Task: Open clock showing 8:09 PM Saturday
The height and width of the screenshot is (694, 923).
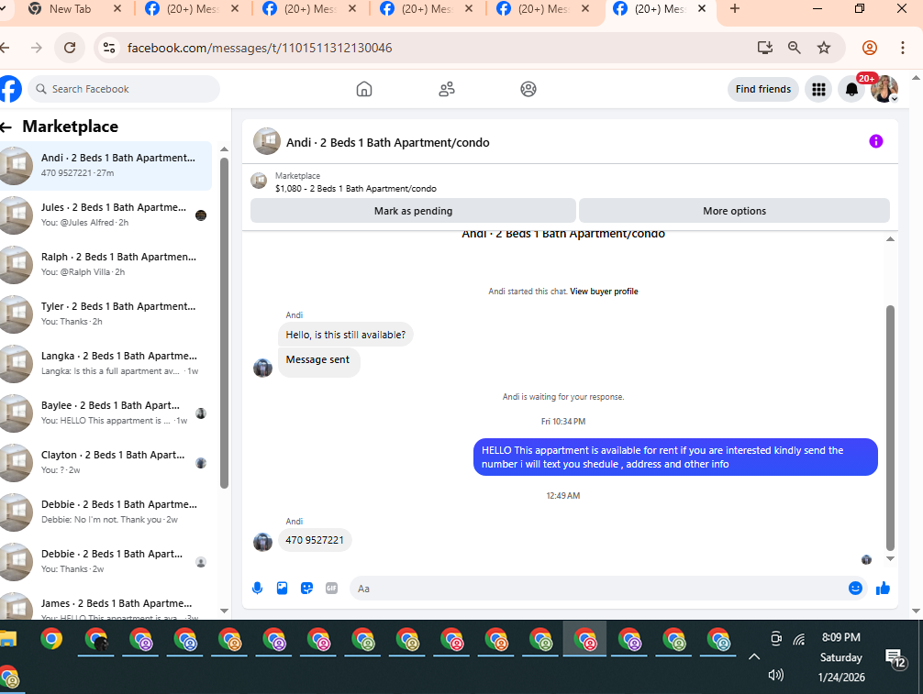Action: point(841,657)
